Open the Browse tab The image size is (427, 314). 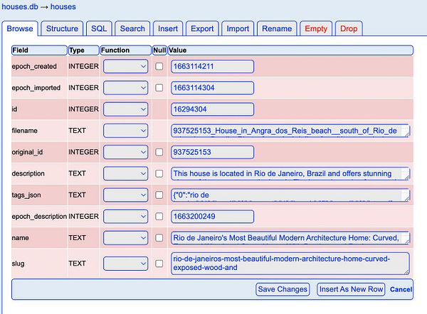coord(20,28)
